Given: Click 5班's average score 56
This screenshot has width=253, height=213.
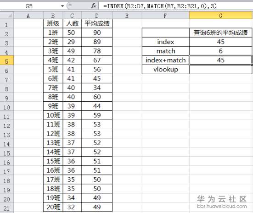Looking at the screenshot, I should coord(97,70).
